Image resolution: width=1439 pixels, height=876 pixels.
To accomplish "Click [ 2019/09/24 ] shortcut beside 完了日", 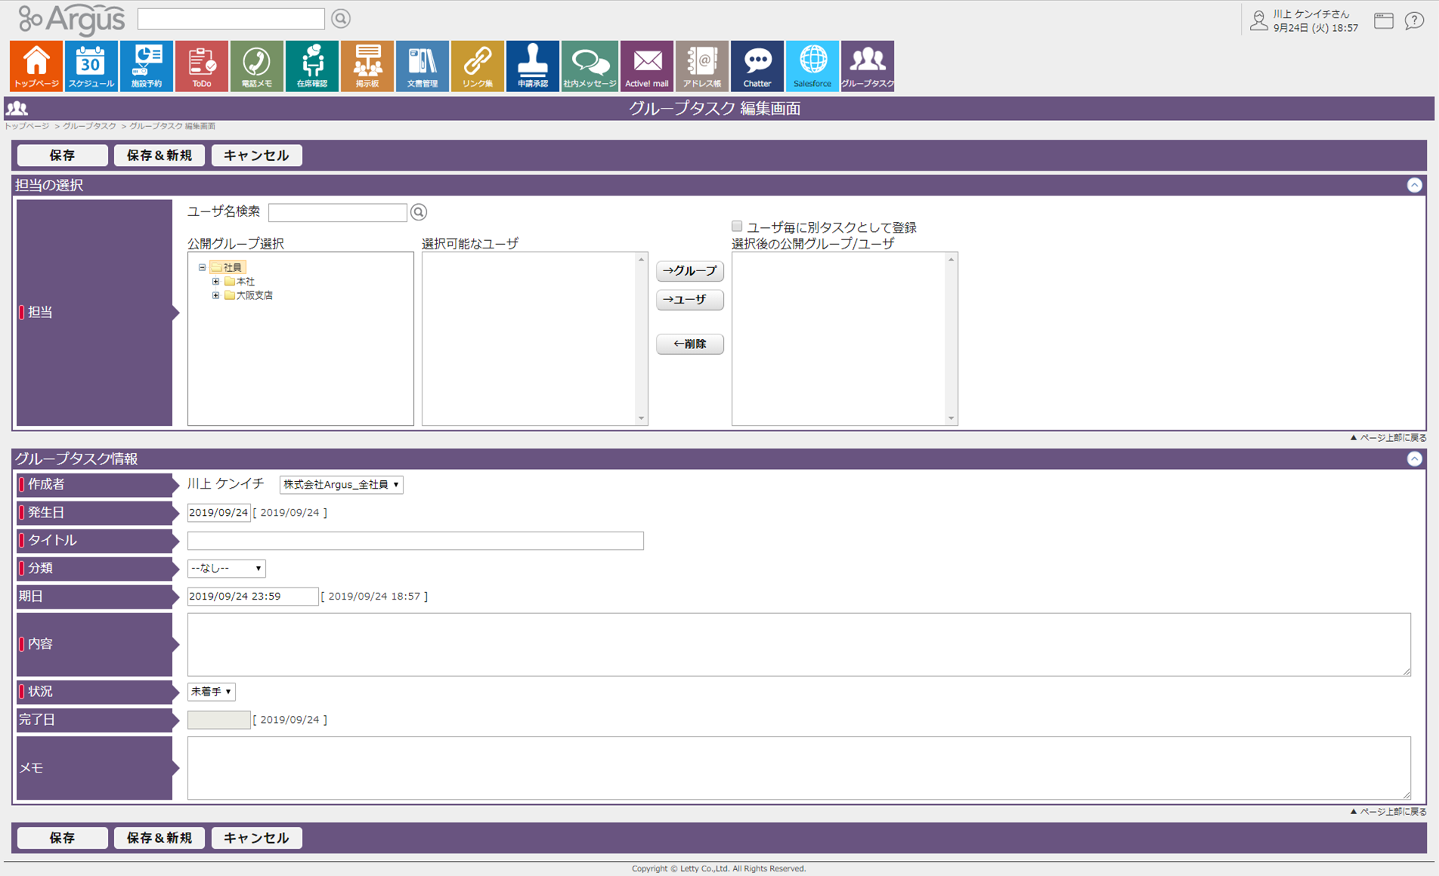I will [x=290, y=720].
